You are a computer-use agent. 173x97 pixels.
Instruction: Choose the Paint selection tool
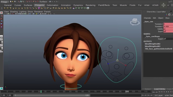1,19
